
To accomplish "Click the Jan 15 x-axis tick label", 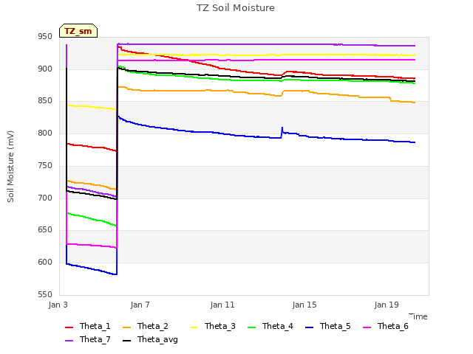I will pos(304,305).
